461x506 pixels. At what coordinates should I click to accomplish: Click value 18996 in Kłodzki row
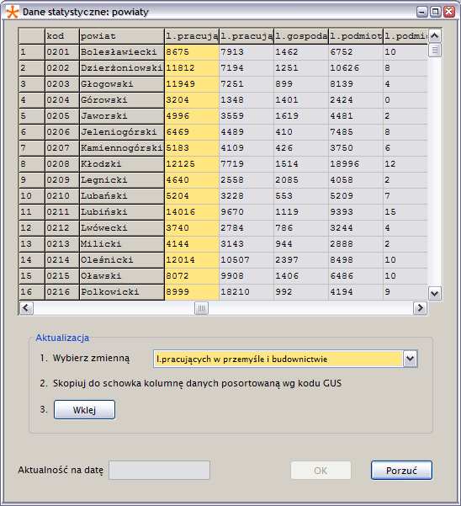click(x=356, y=164)
